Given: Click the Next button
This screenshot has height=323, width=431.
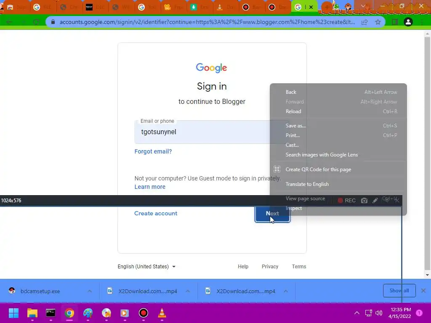Looking at the screenshot, I should (272, 213).
